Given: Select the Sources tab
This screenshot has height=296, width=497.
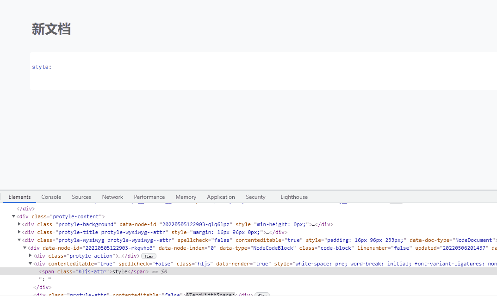Looking at the screenshot, I should tap(81, 197).
